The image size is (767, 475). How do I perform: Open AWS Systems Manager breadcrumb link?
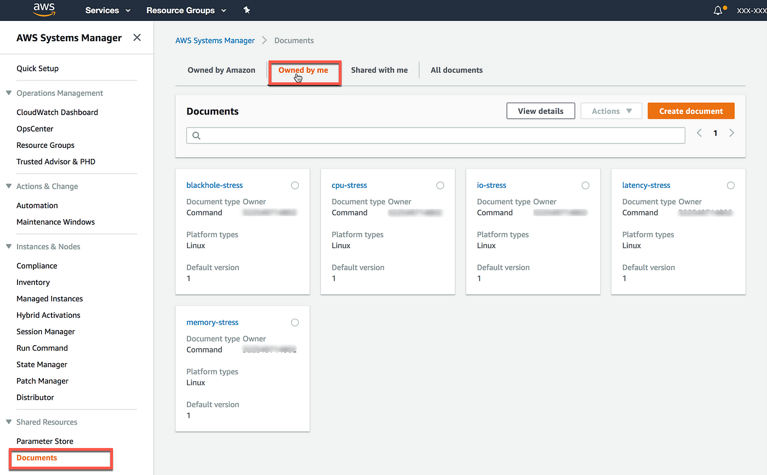tap(215, 41)
